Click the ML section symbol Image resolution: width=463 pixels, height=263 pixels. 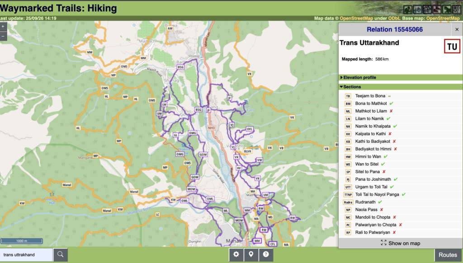click(x=348, y=111)
